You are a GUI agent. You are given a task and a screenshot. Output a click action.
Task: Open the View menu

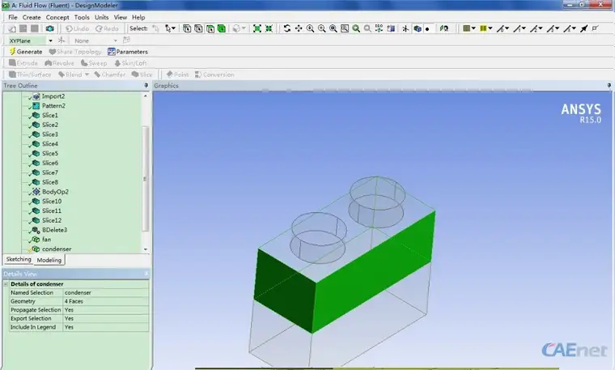point(121,17)
